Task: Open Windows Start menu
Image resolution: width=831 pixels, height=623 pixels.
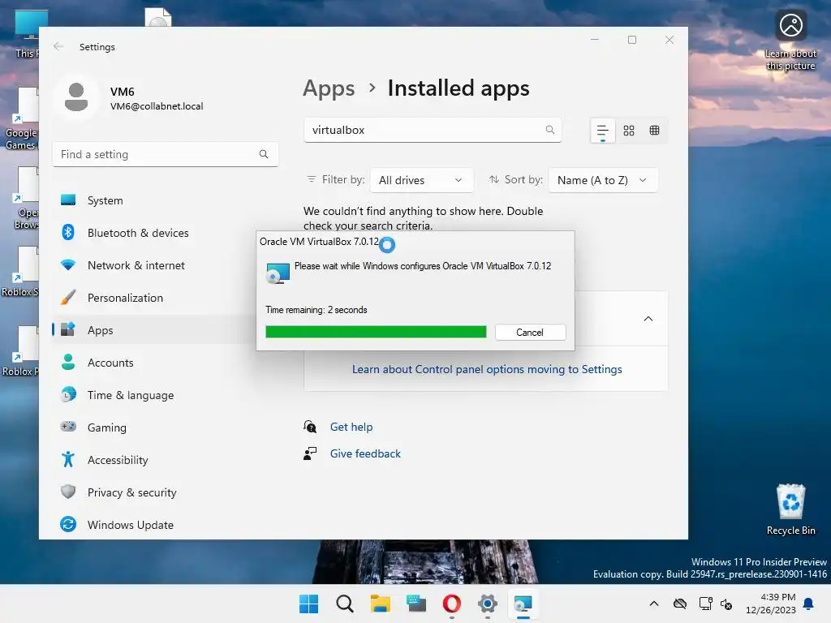Action: (309, 604)
